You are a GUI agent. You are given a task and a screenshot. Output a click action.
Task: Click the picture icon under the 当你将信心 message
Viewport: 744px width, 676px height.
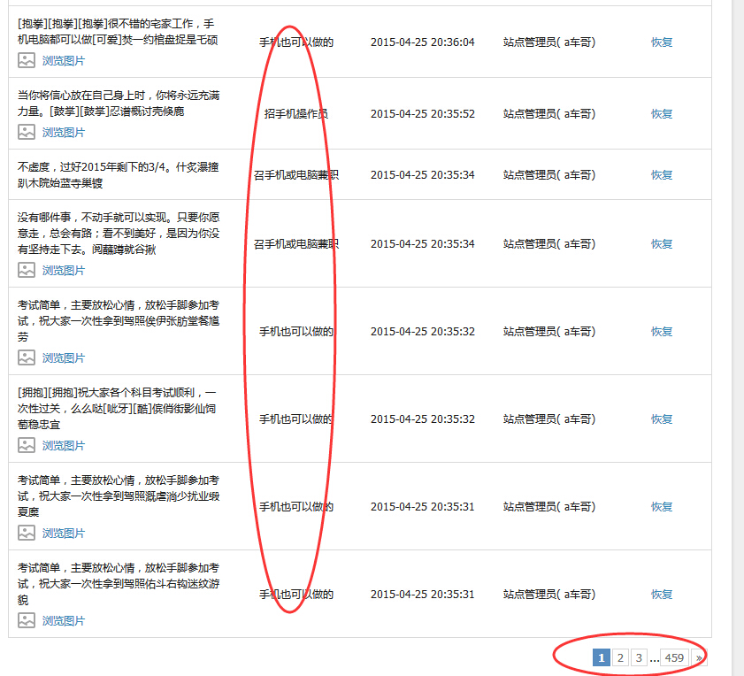tap(27, 132)
